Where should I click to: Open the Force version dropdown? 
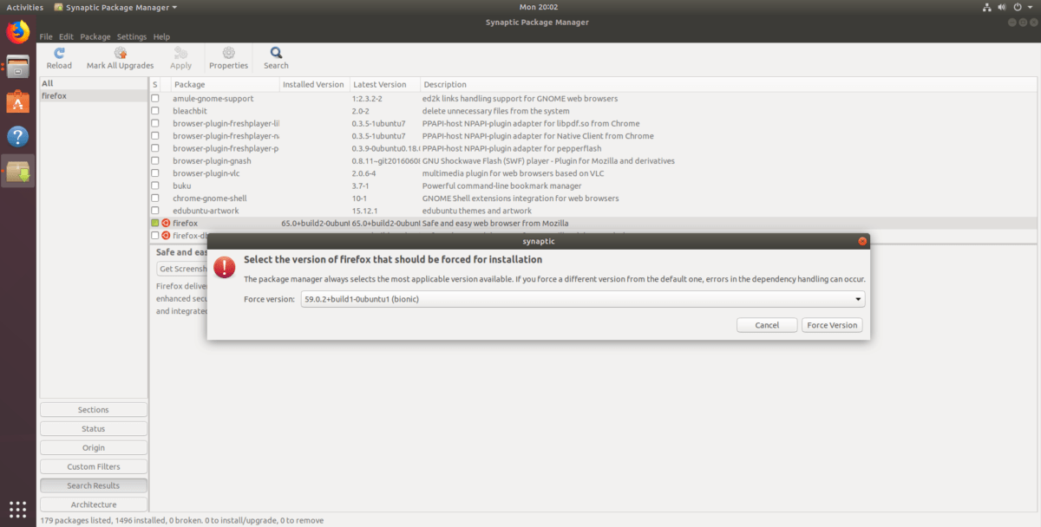(x=582, y=299)
